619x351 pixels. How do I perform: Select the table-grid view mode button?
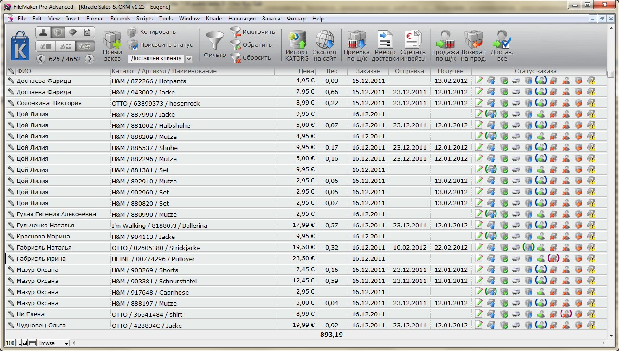click(x=65, y=46)
